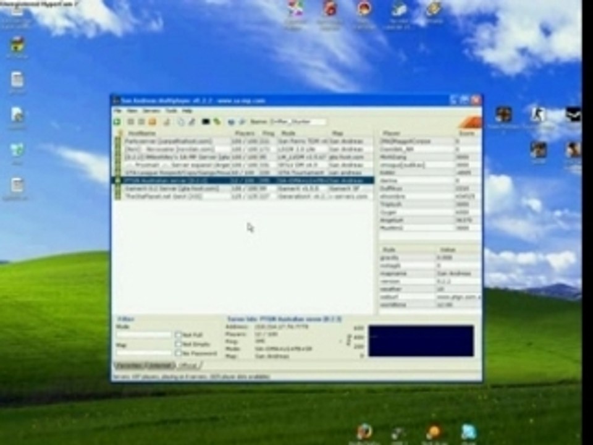Image resolution: width=593 pixels, height=445 pixels.
Task: Click the Mode filter input field
Action: (x=143, y=335)
